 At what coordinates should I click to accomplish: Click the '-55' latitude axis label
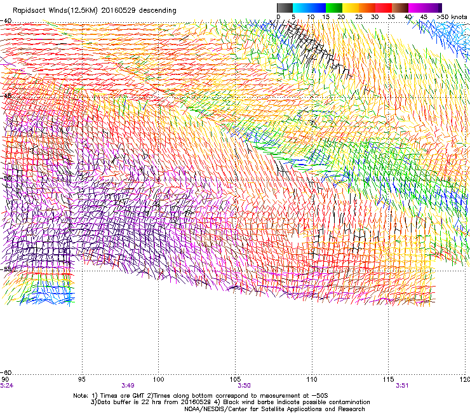6,269
